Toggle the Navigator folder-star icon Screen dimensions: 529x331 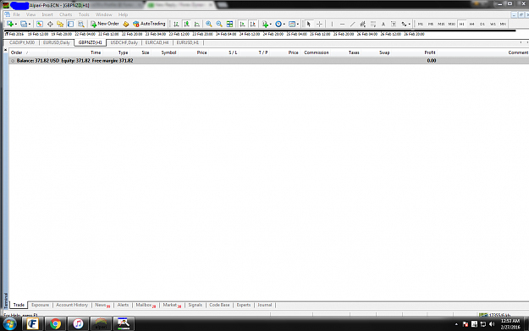(x=60, y=24)
